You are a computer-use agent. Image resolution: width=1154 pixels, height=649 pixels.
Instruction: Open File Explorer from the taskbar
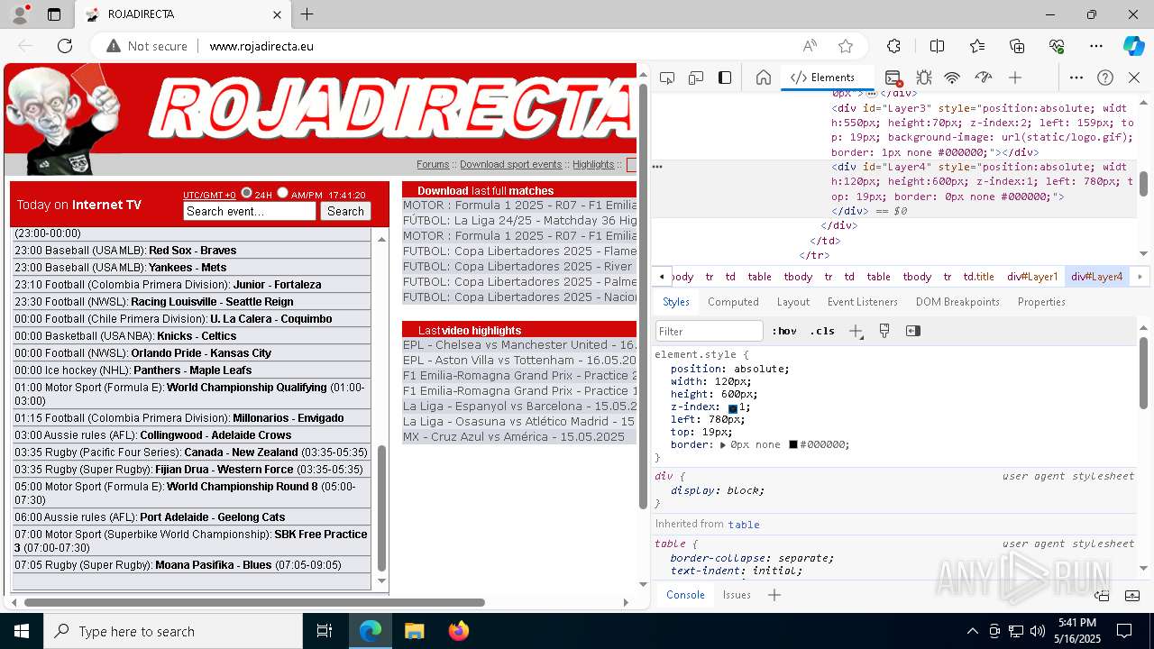tap(414, 631)
